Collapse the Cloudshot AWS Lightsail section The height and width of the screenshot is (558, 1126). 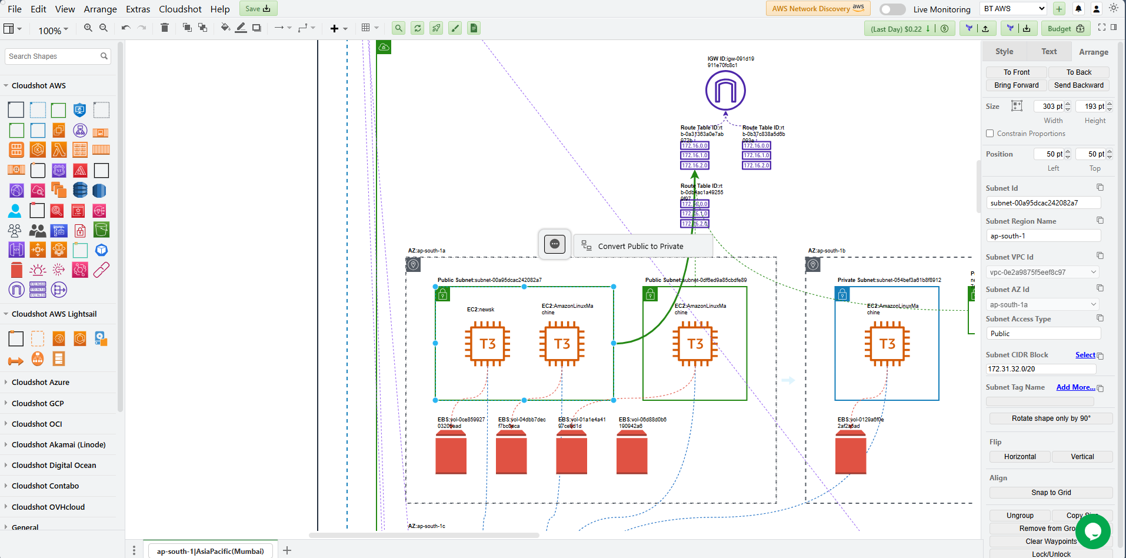(54, 314)
